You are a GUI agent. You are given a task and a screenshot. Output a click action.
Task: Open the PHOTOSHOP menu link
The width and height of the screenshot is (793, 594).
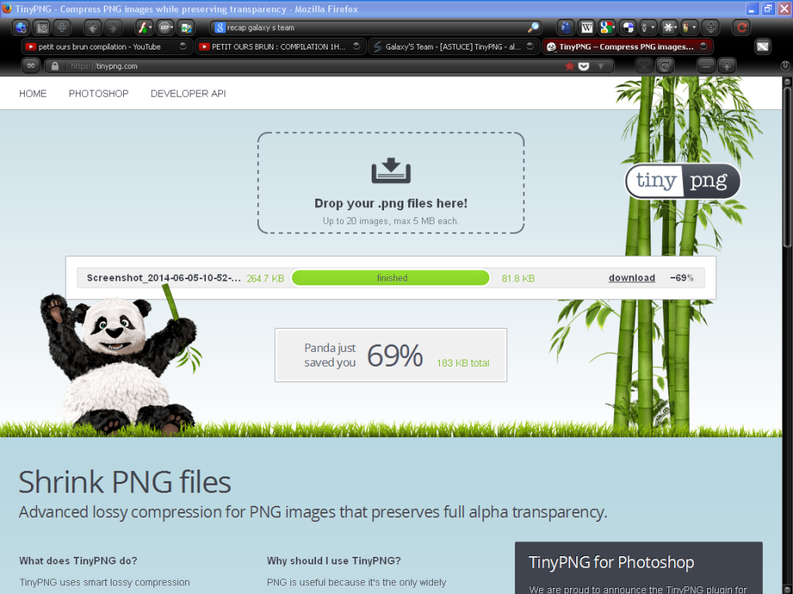tap(98, 94)
